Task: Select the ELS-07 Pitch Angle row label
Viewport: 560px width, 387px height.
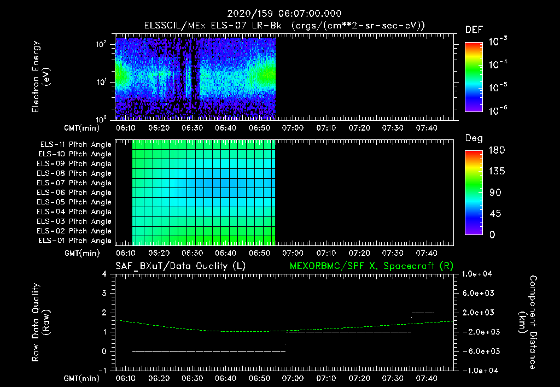Action: pos(74,183)
